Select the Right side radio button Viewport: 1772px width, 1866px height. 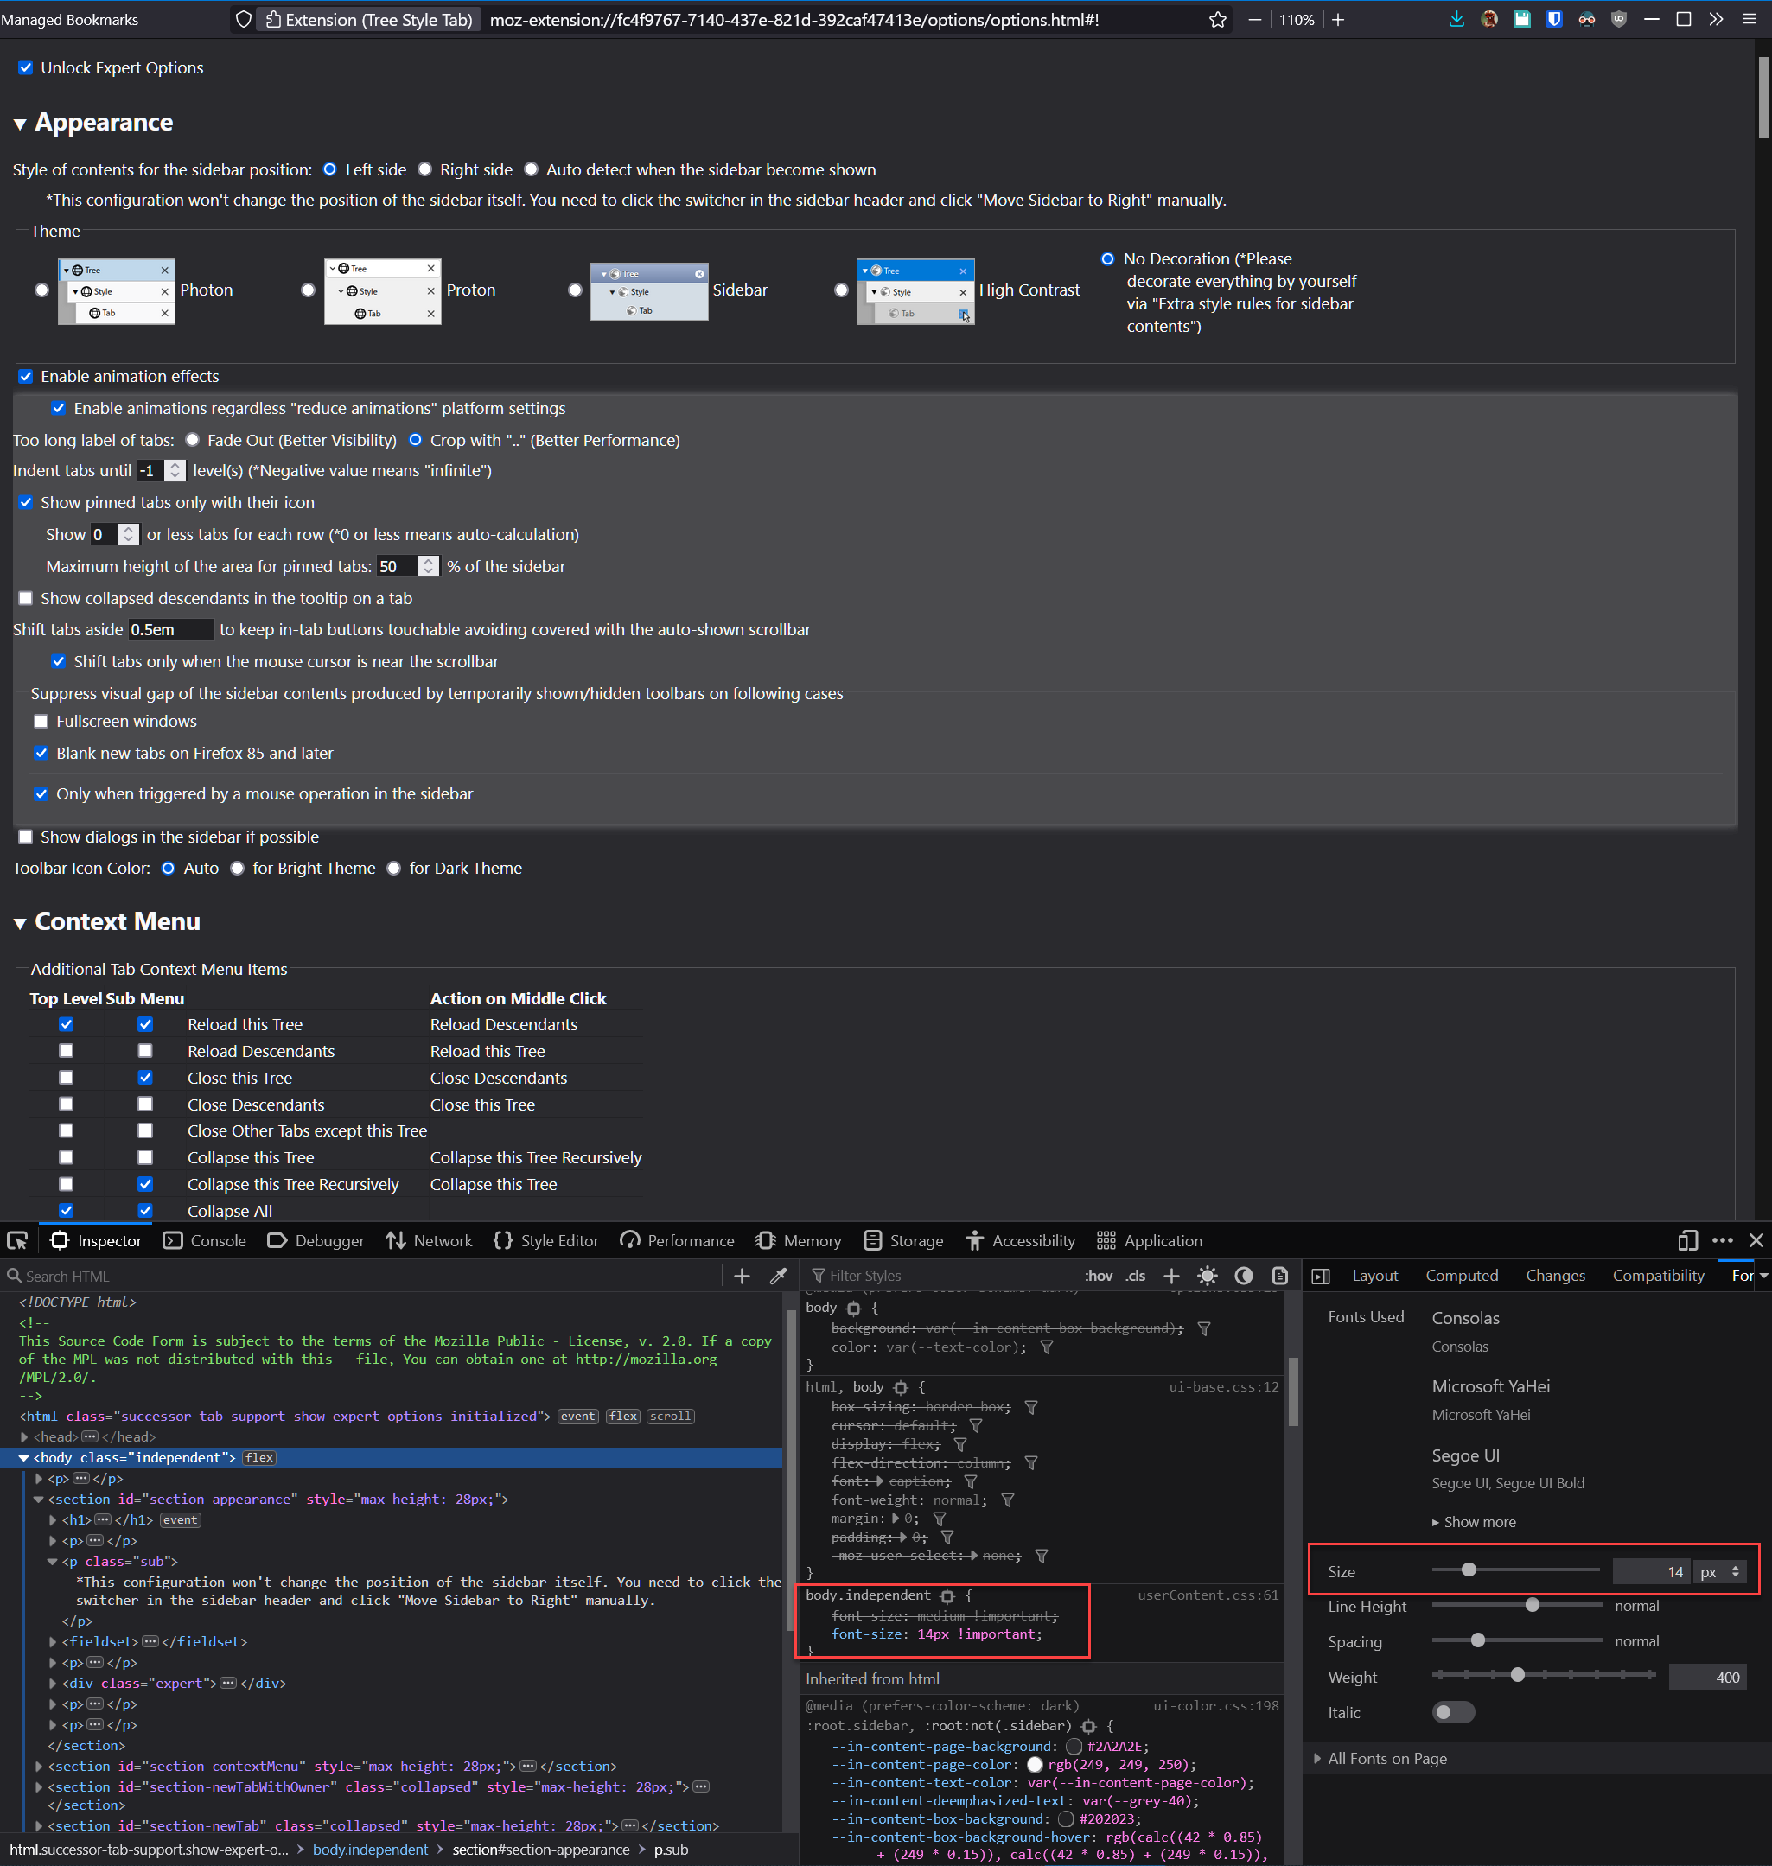click(x=425, y=170)
